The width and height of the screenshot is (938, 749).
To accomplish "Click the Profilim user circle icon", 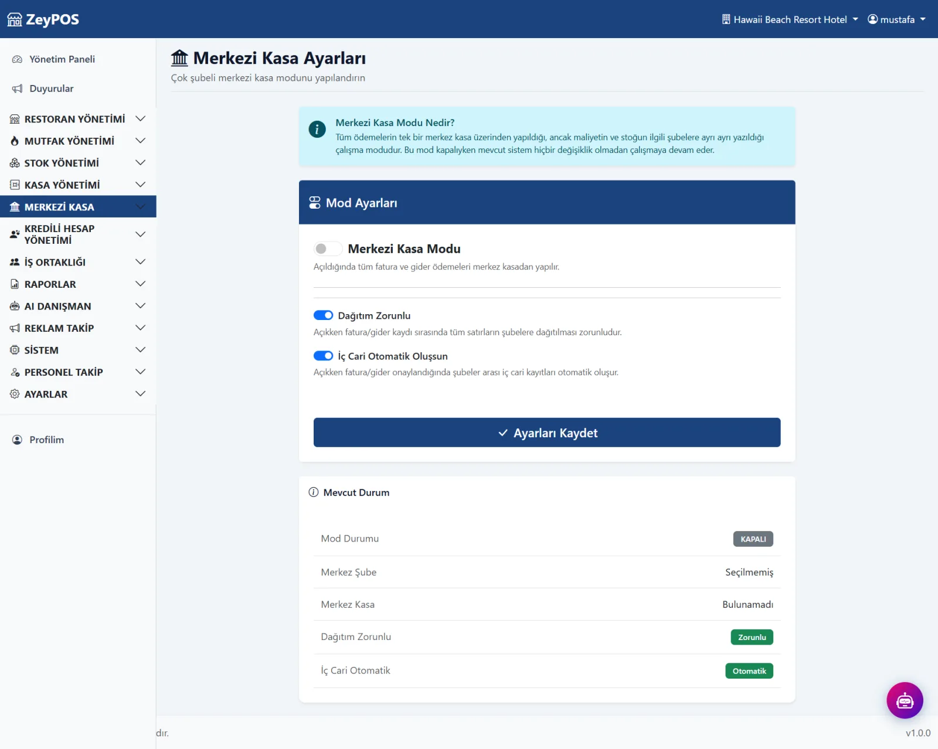I will (x=17, y=440).
